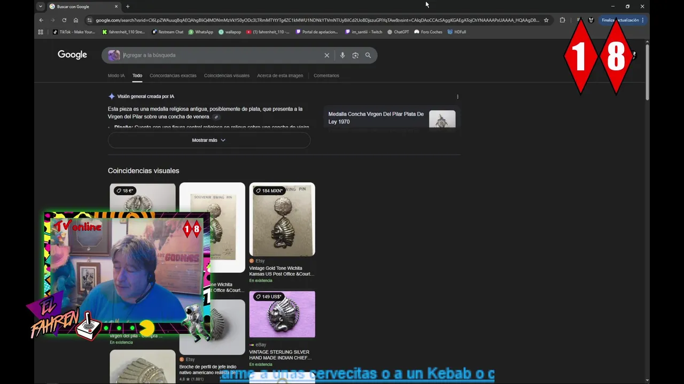Open im_santiii - Twitch bookmark
The width and height of the screenshot is (684, 384).
364,32
